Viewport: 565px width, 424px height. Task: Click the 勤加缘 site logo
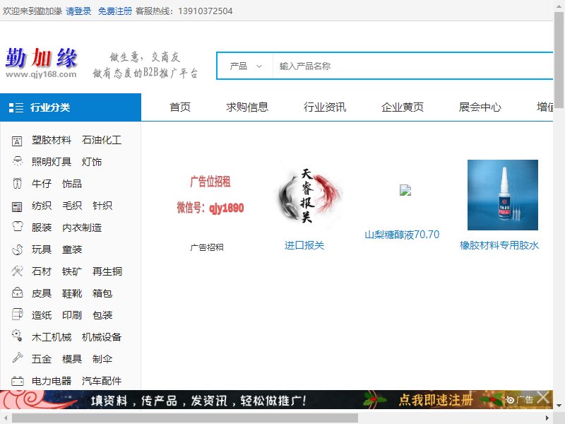(x=41, y=63)
